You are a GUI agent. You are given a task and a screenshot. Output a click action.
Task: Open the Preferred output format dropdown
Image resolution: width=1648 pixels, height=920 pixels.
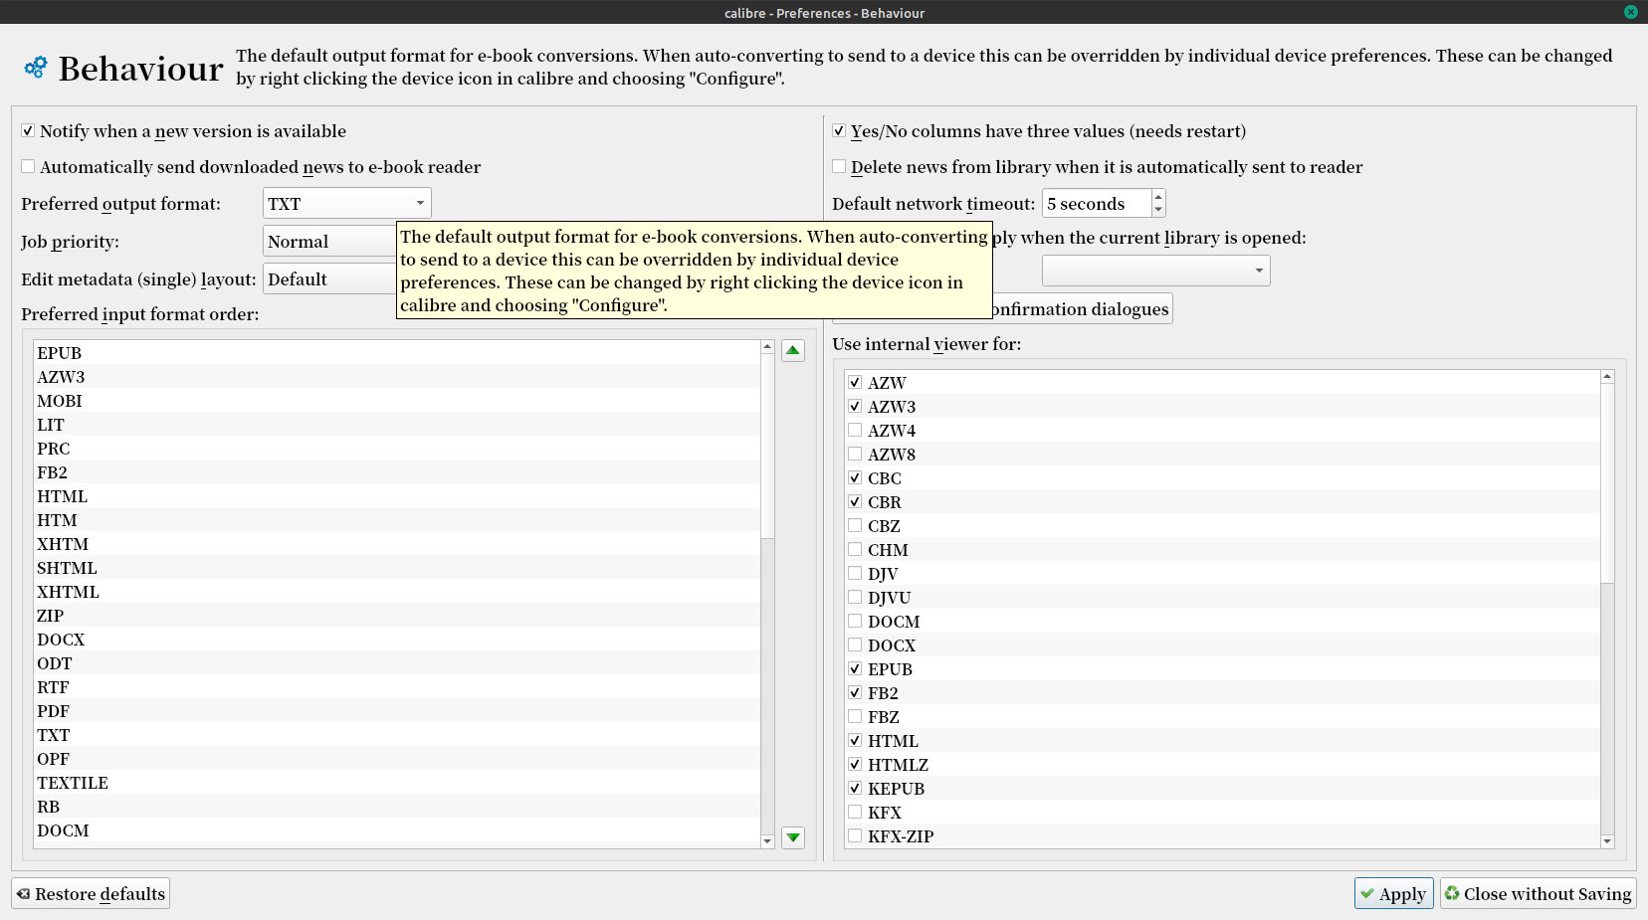[347, 204]
